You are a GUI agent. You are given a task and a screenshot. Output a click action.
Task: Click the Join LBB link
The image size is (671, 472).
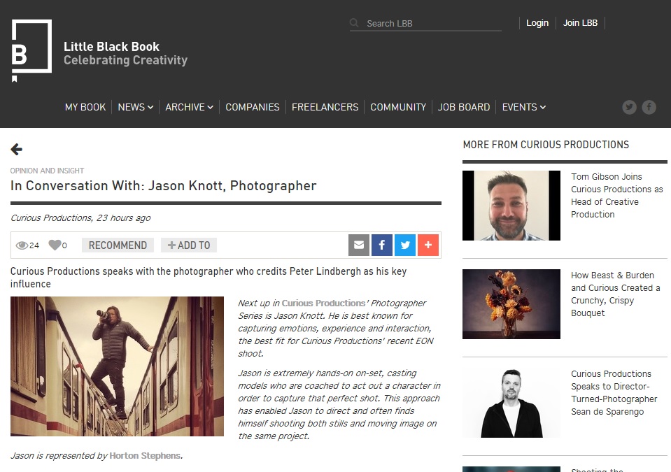point(580,22)
